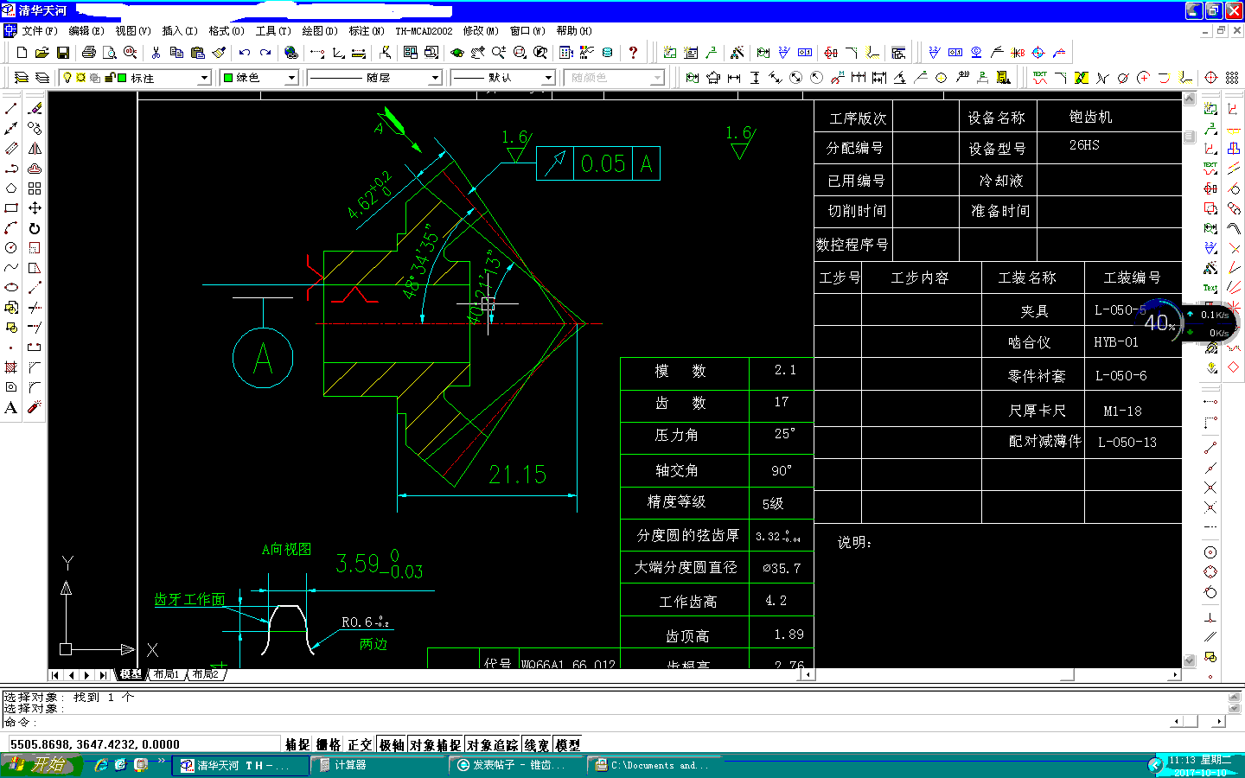The width and height of the screenshot is (1245, 778).
Task: Toggle 捕捉 snap mode in status bar
Action: [297, 745]
